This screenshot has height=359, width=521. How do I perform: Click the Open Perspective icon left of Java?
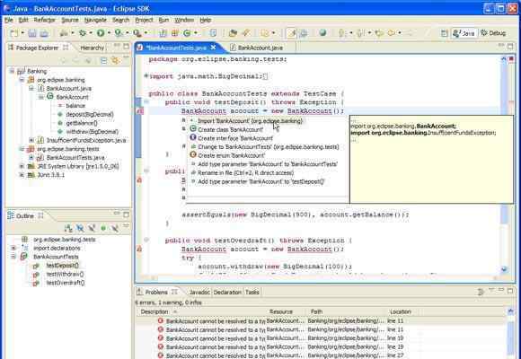pyautogui.click(x=445, y=33)
